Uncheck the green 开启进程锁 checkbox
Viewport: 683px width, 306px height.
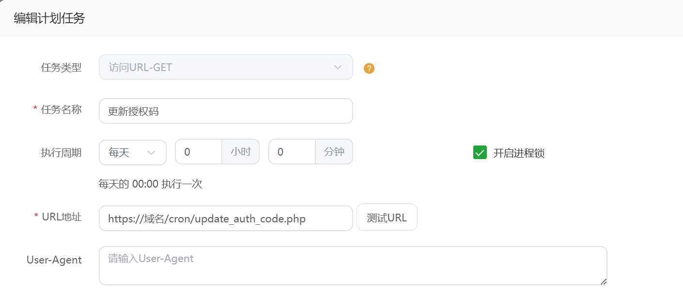point(480,153)
